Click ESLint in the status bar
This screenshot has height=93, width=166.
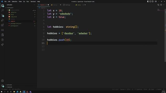click(145, 89)
